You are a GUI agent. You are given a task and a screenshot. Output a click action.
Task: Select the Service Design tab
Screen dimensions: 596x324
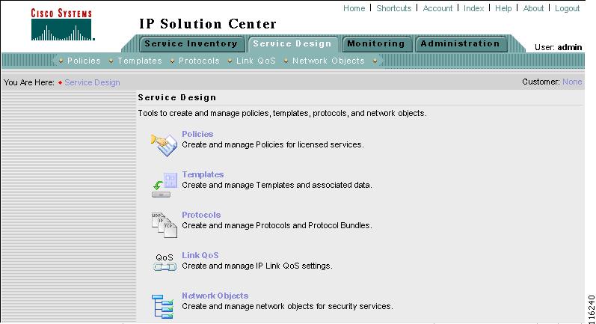click(x=292, y=43)
